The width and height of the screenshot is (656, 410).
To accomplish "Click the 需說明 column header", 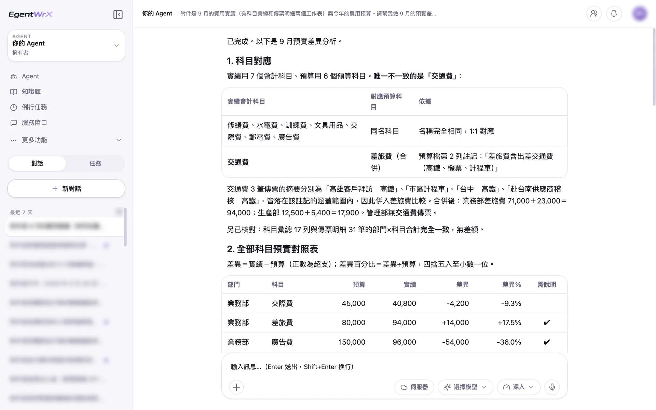I will (x=547, y=285).
